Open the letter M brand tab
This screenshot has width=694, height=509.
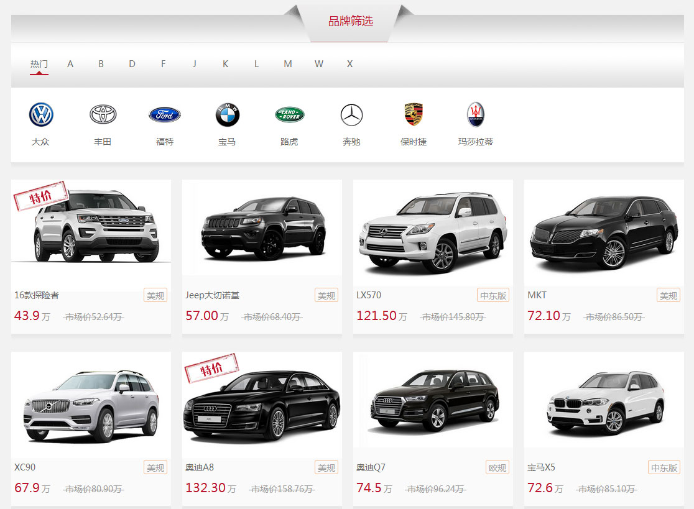(x=287, y=64)
